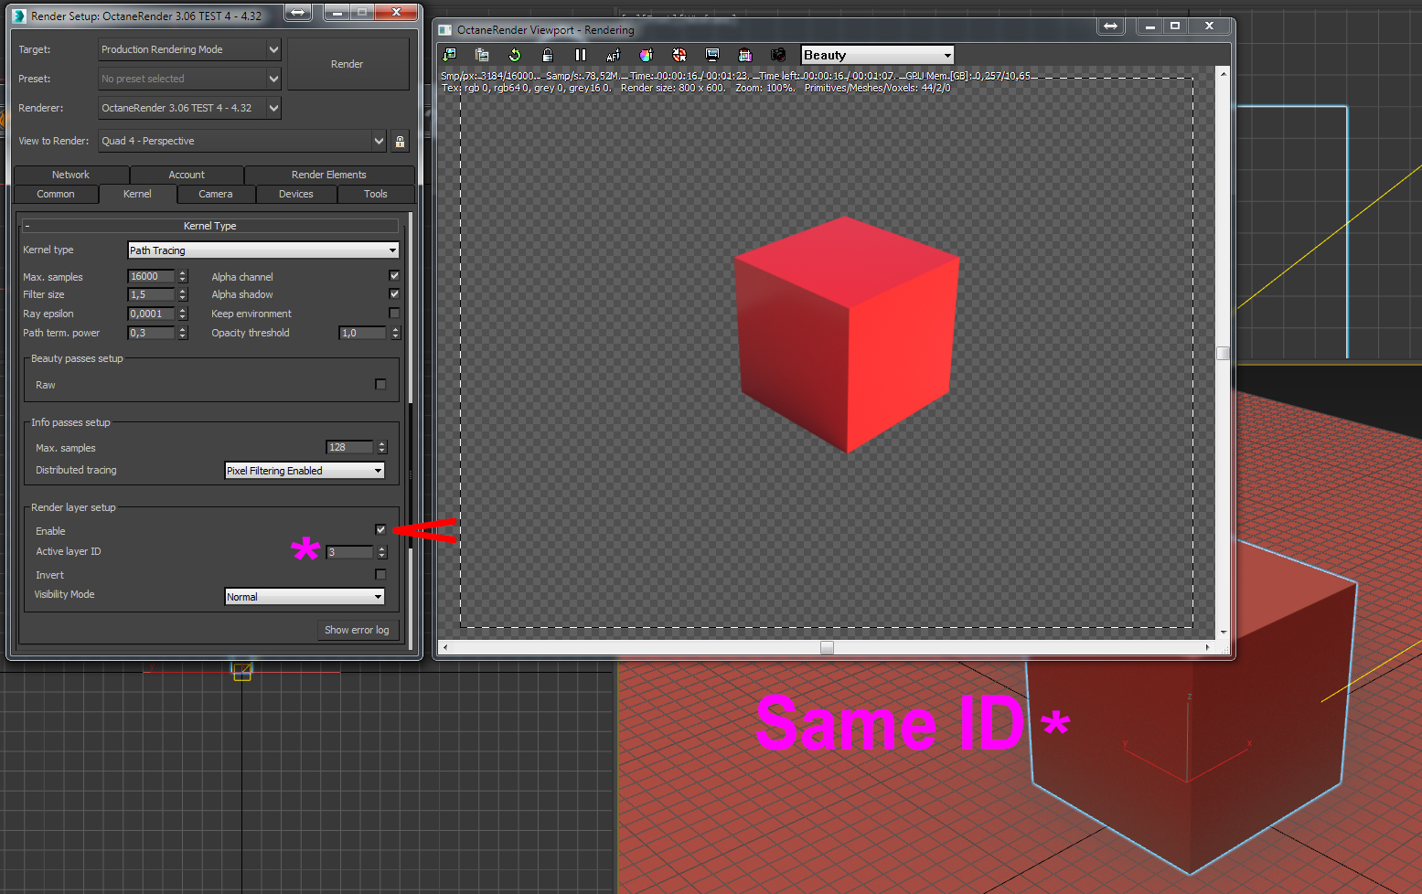Open the Devices tab
Screen dimensions: 1422x894
pyautogui.click(x=296, y=194)
